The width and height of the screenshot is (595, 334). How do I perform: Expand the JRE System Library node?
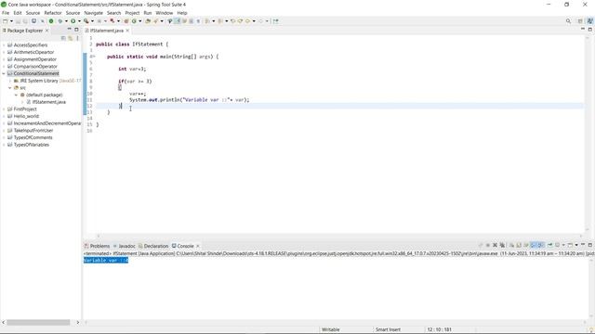(x=10, y=81)
